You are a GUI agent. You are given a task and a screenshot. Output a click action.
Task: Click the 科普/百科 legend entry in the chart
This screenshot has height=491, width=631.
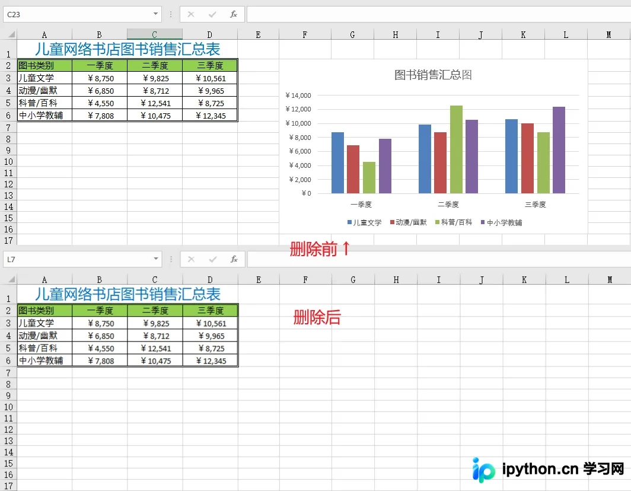pyautogui.click(x=454, y=222)
